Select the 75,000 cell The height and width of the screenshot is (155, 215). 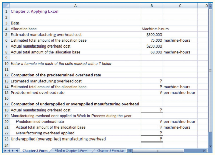coord(152,40)
